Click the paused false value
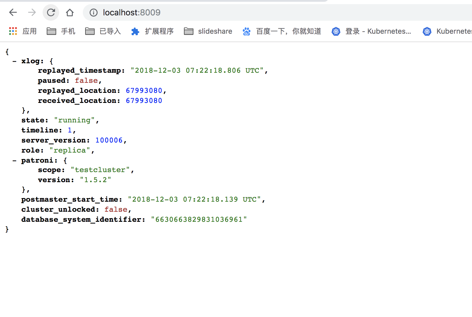The image size is (472, 317). pos(86,80)
